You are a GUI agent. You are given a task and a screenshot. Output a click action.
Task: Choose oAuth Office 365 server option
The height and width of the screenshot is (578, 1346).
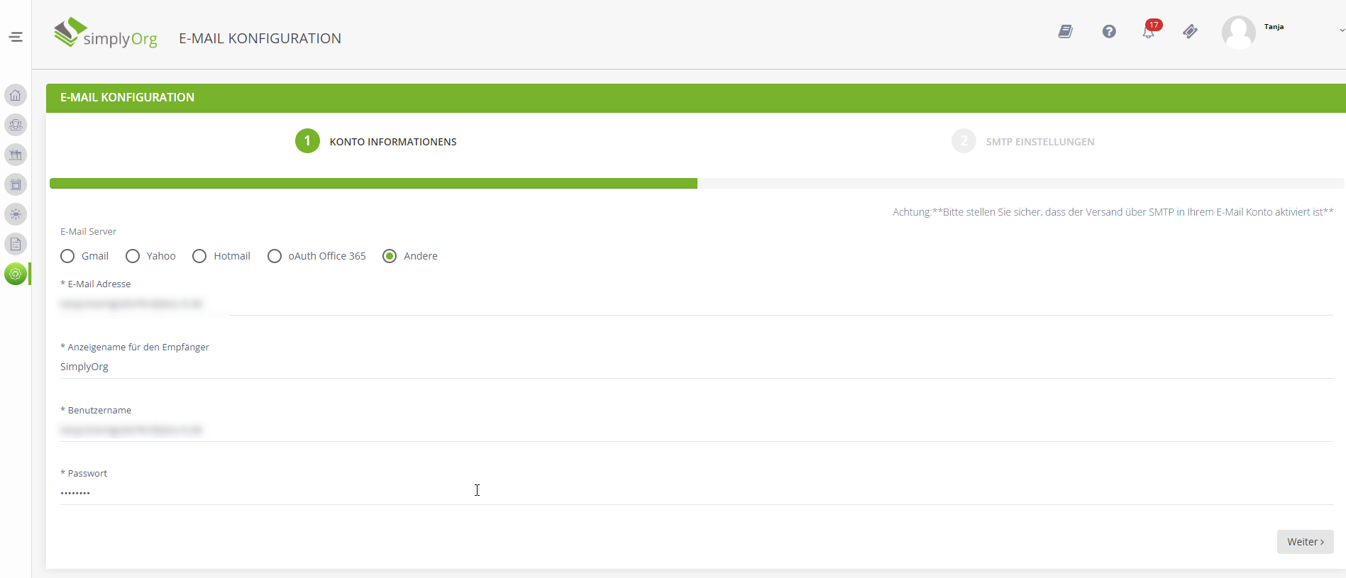pyautogui.click(x=275, y=256)
